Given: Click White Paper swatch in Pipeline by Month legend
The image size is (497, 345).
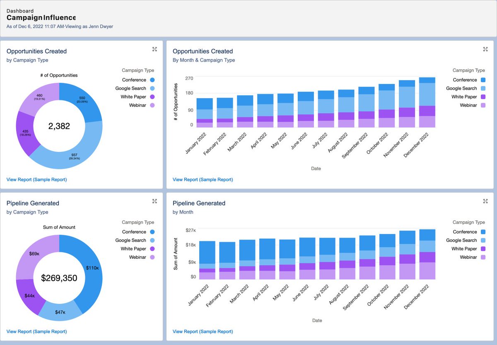Looking at the screenshot, I should coord(483,249).
